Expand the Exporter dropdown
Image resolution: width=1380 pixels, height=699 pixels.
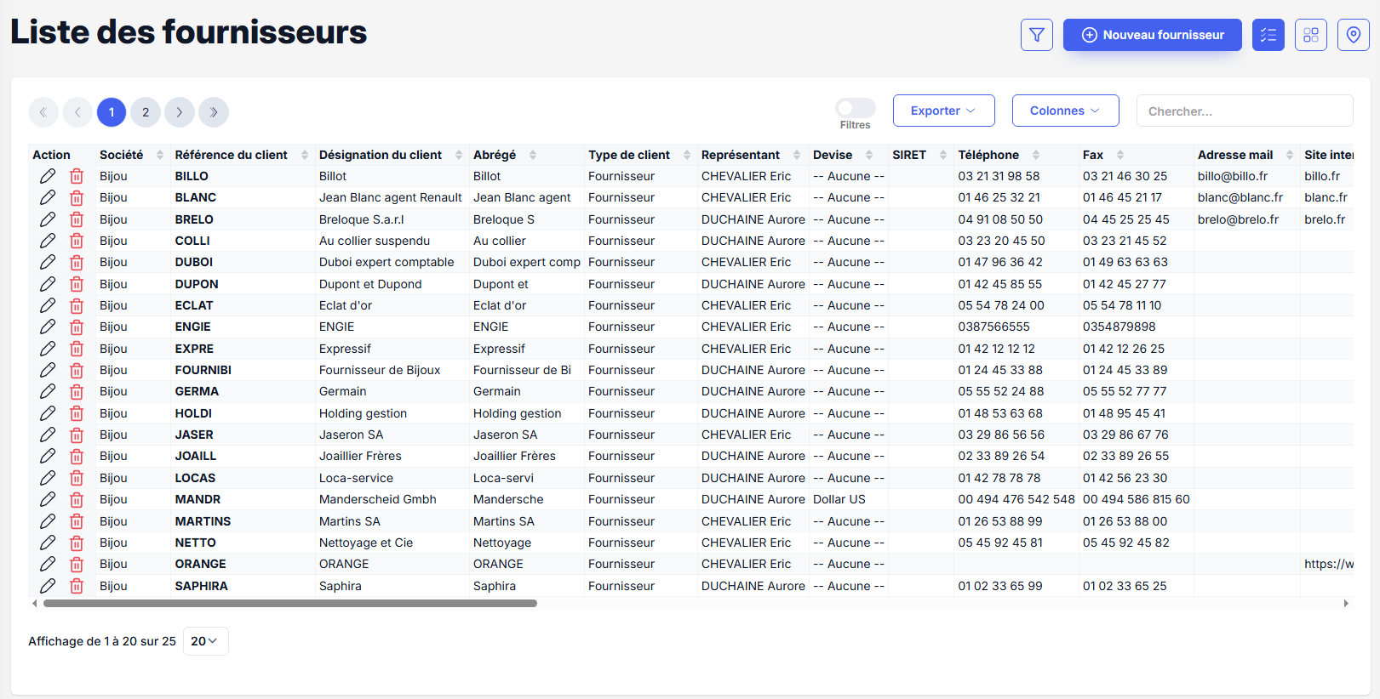tap(943, 111)
